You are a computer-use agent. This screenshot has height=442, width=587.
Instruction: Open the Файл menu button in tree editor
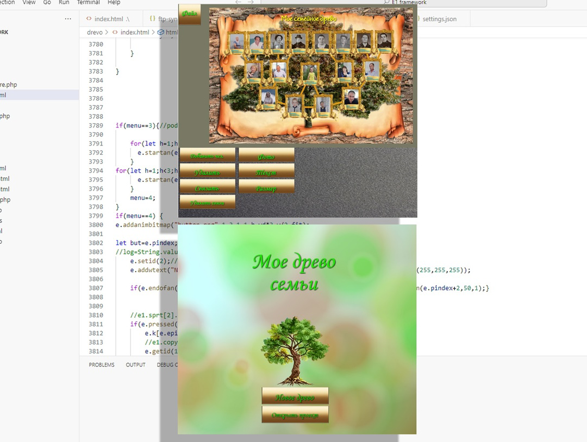click(x=190, y=14)
